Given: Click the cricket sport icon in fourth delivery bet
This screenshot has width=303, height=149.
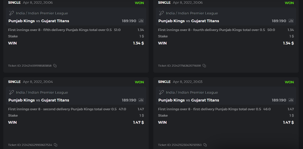Looking at the screenshot, I should 161,13.
